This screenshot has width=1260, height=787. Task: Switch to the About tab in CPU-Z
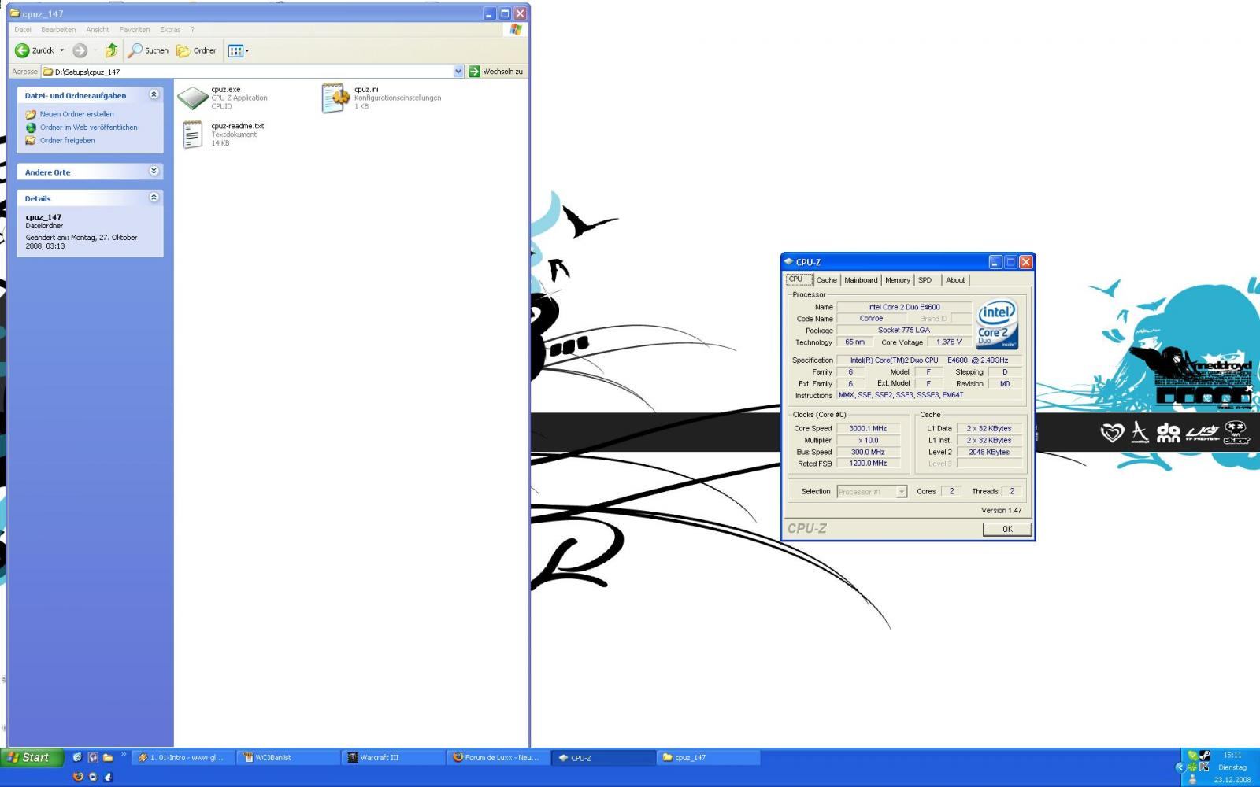point(955,280)
